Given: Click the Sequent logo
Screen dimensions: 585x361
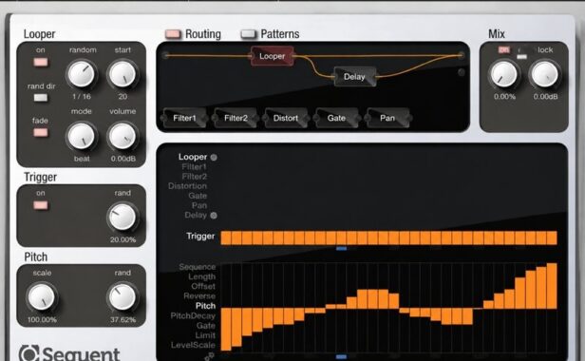Looking at the screenshot, I should (x=69, y=352).
